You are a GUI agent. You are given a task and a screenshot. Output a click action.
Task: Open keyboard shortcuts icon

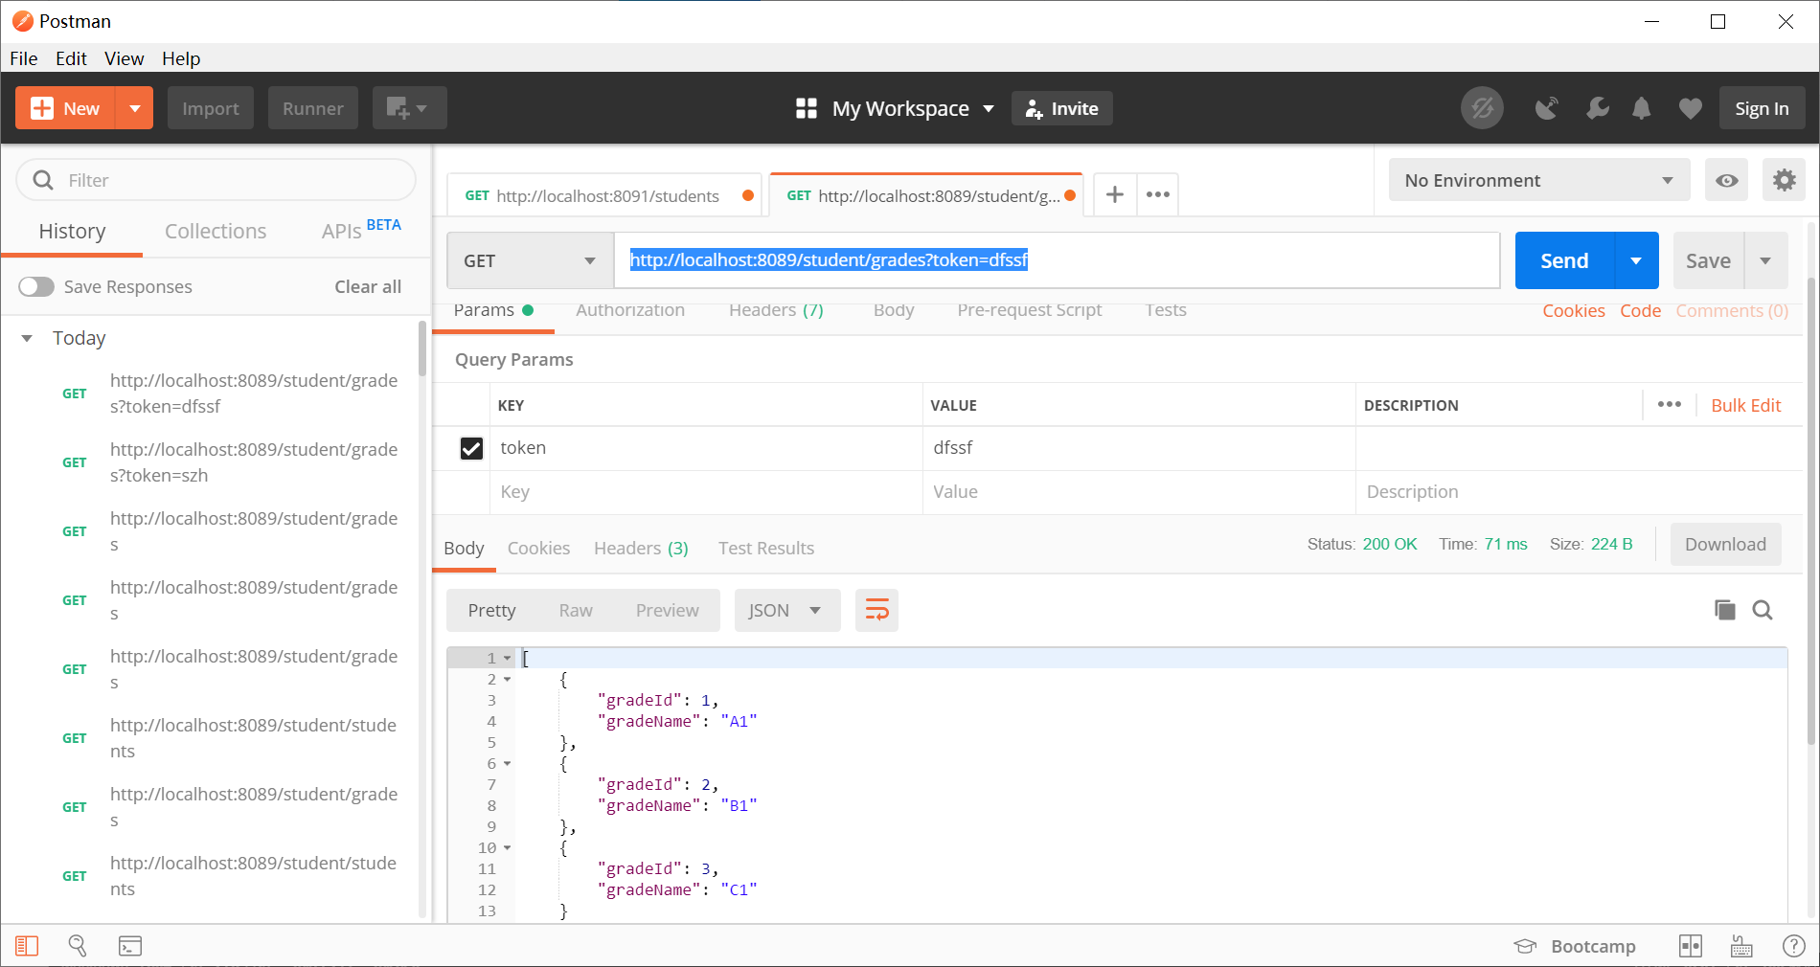point(1741,946)
